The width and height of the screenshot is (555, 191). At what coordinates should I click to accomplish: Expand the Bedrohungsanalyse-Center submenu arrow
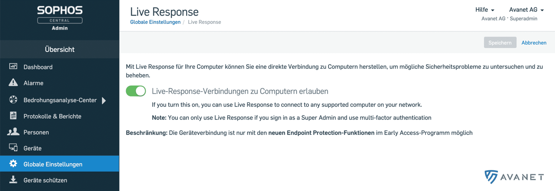point(104,101)
